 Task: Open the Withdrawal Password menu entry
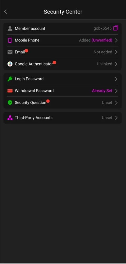[62, 91]
